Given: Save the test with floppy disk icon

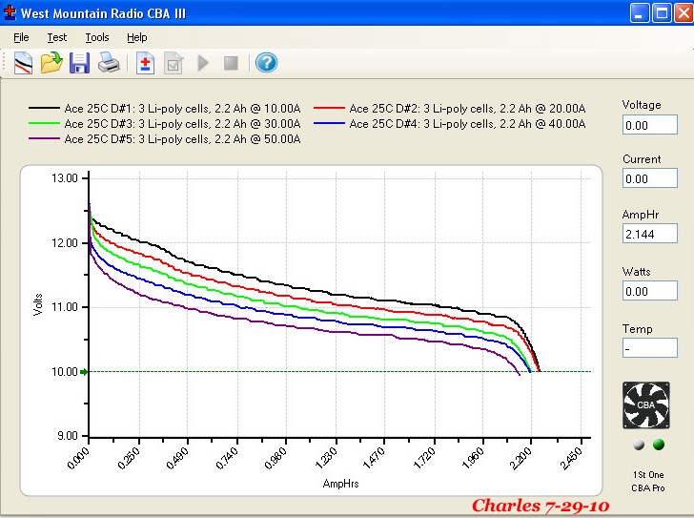Looking at the screenshot, I should click(79, 63).
